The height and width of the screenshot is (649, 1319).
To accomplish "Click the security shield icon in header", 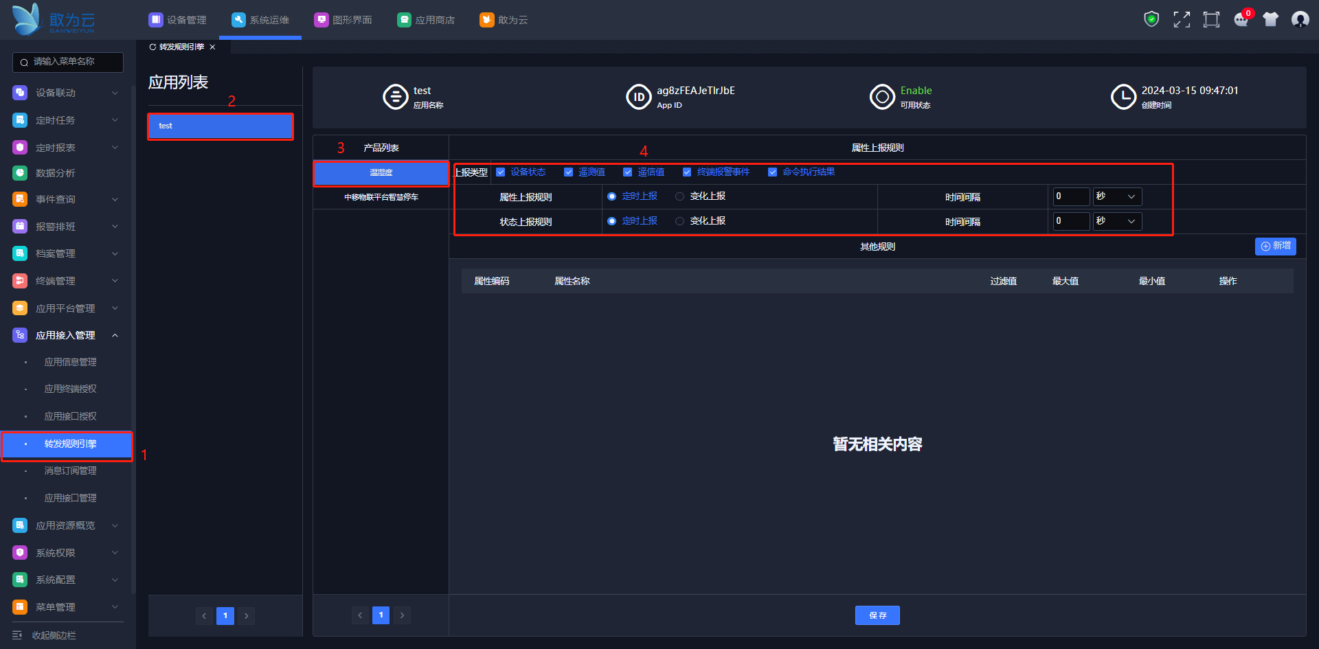I will click(1151, 19).
